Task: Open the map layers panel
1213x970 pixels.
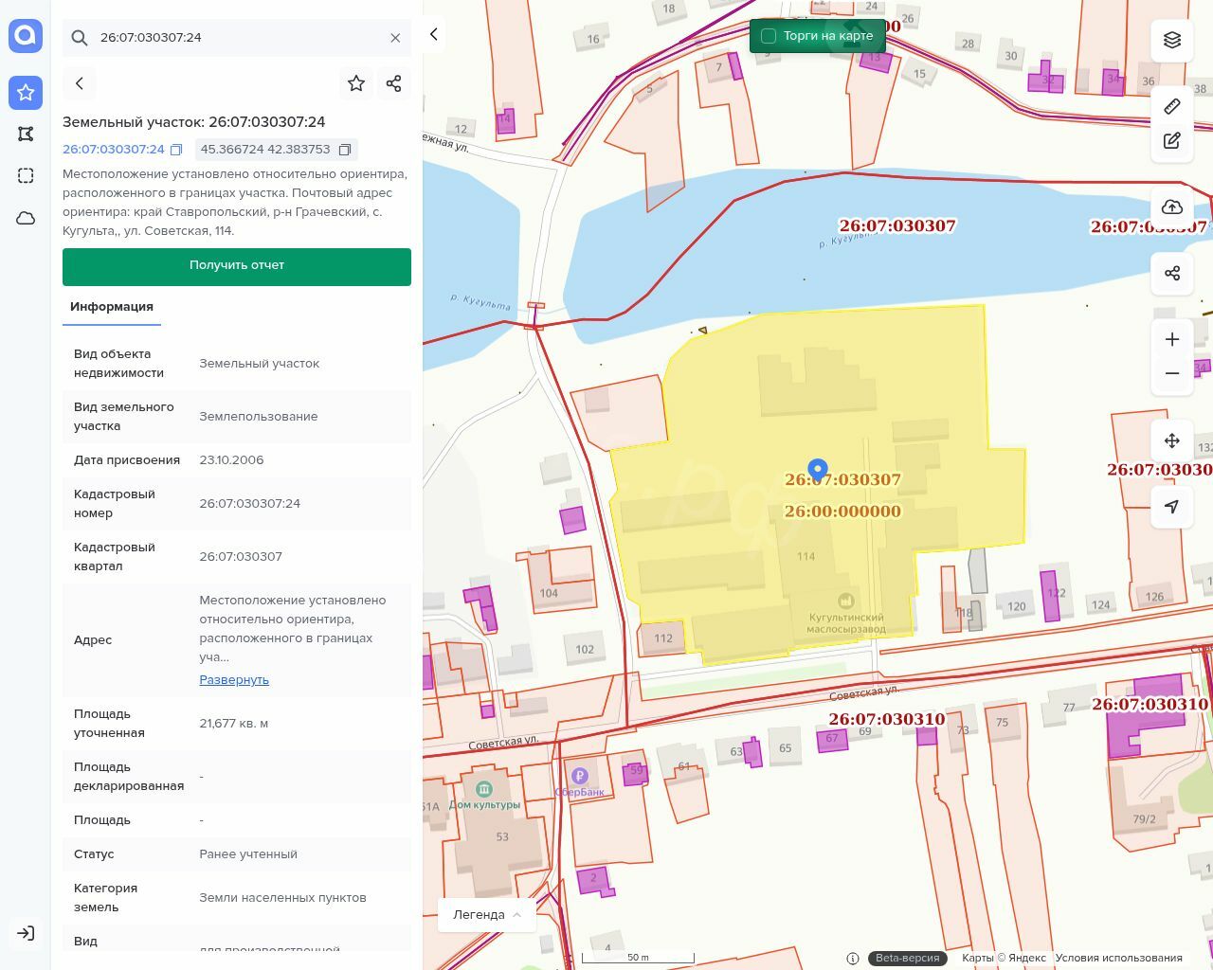Action: point(1172,40)
